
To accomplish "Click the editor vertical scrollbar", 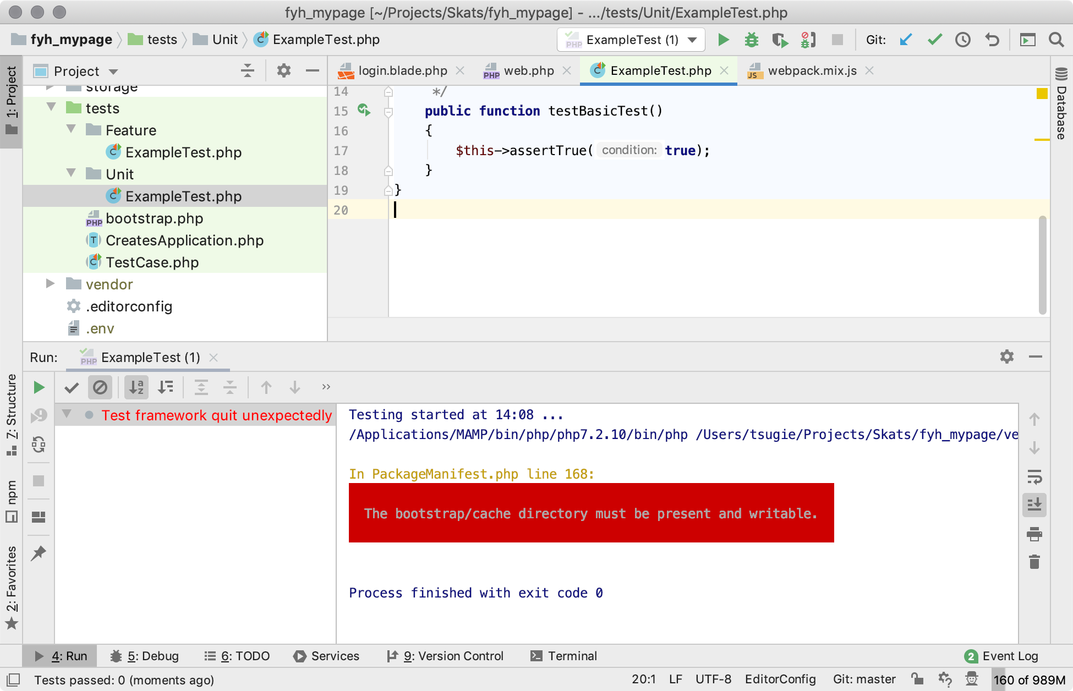I will click(1042, 265).
